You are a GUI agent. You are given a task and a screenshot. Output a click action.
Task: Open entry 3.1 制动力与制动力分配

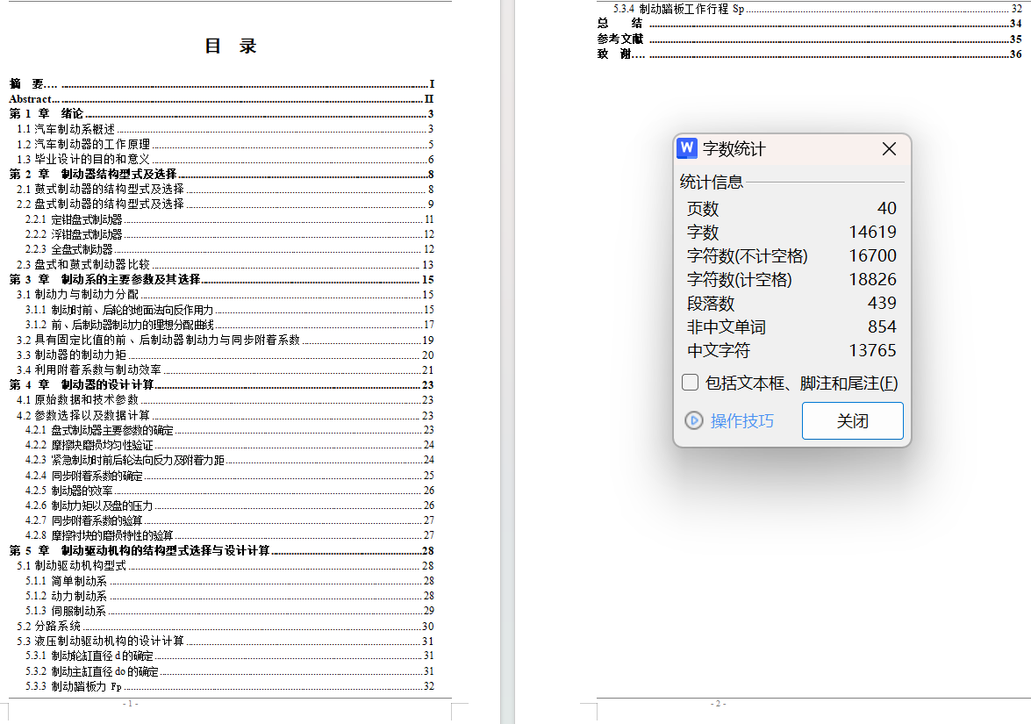click(x=226, y=295)
